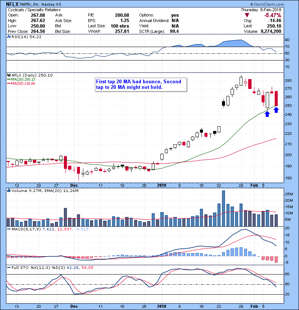Click the Bid Size label
299x310 pixels.
[62, 31]
